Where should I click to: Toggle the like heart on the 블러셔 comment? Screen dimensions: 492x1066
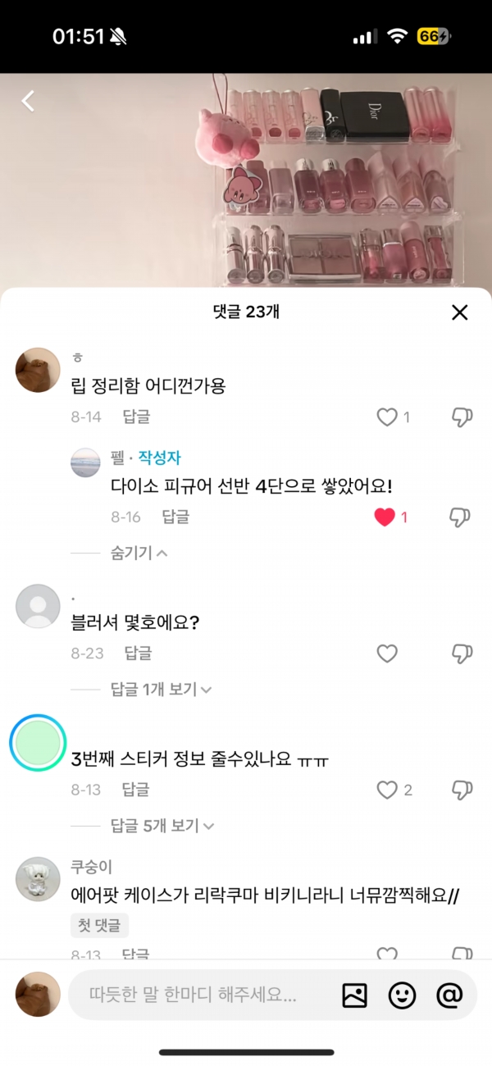coord(386,654)
